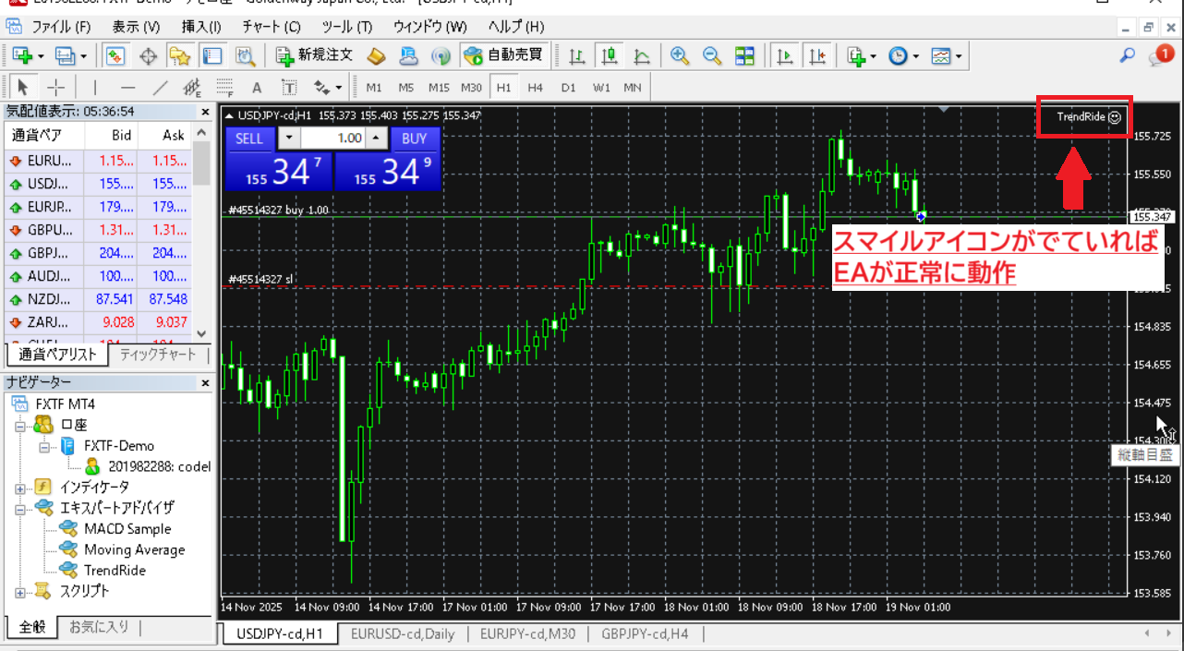
Task: Click the zoom in magnifier icon
Action: pos(680,56)
